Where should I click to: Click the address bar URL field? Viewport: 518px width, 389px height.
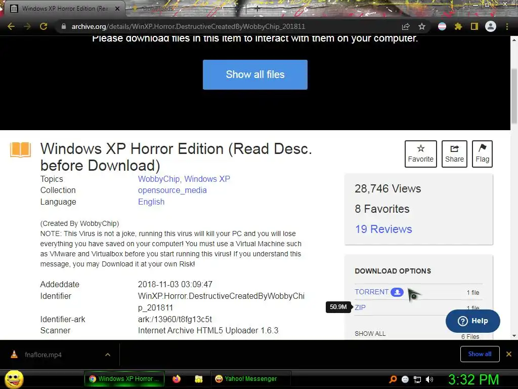pos(188,26)
